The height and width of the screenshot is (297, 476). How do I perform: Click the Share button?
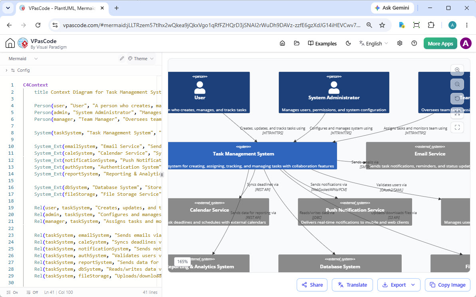pyautogui.click(x=312, y=285)
